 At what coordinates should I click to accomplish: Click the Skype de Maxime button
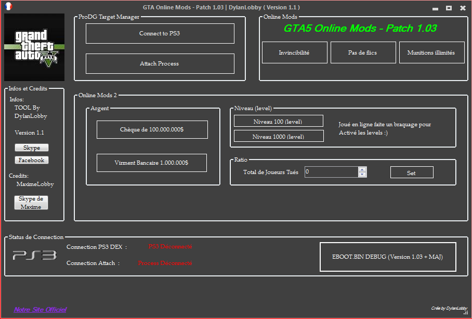click(31, 203)
